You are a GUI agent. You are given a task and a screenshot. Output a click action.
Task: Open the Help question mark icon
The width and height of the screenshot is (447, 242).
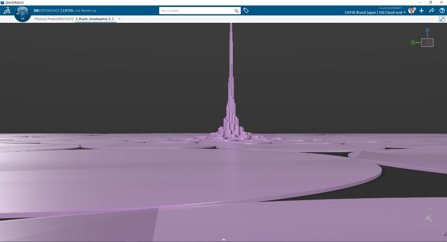442,11
